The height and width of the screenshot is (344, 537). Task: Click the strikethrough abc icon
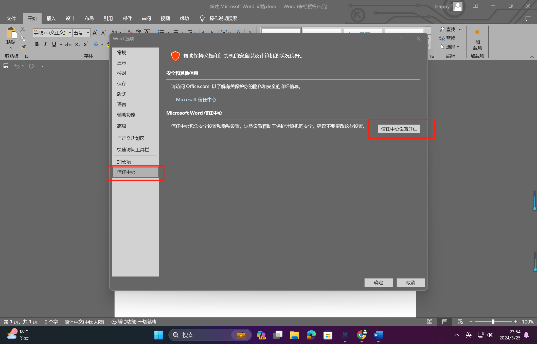tap(68, 45)
